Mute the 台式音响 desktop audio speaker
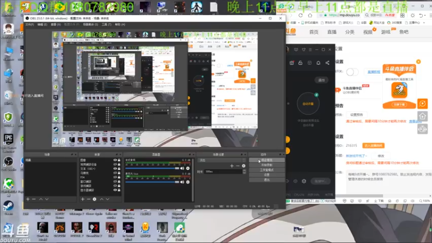Viewport: 432px width, 243px height. click(x=182, y=168)
